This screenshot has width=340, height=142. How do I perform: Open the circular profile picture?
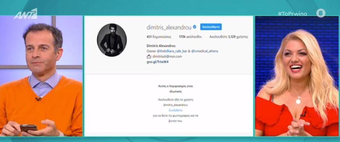pyautogui.click(x=112, y=40)
